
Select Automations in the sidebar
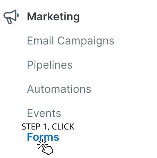click(x=59, y=89)
